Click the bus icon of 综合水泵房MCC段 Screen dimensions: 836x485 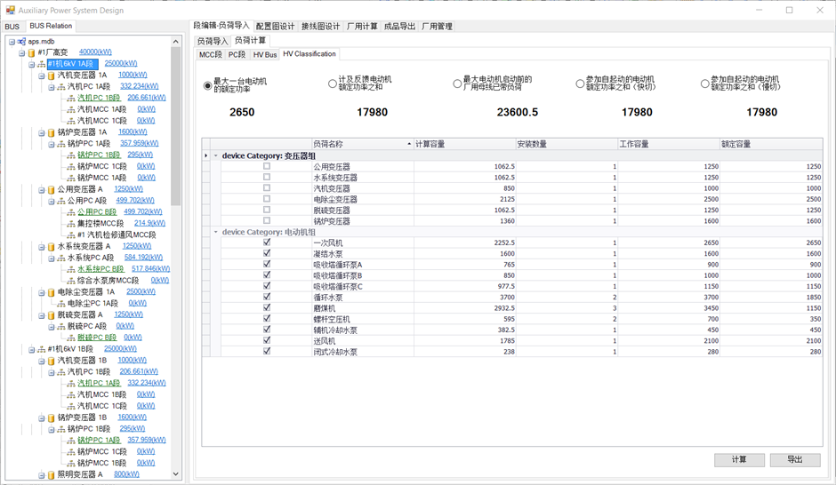71,281
